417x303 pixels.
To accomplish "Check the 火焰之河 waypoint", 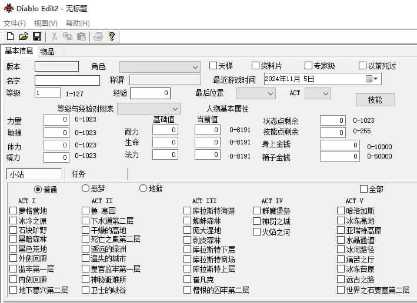I will pos(272,232).
